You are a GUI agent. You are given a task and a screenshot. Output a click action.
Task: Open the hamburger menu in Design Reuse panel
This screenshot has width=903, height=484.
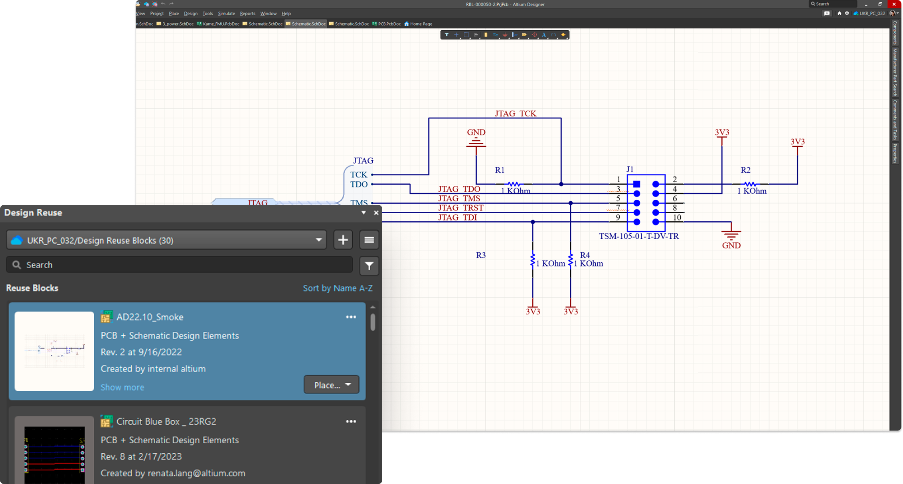[369, 240]
